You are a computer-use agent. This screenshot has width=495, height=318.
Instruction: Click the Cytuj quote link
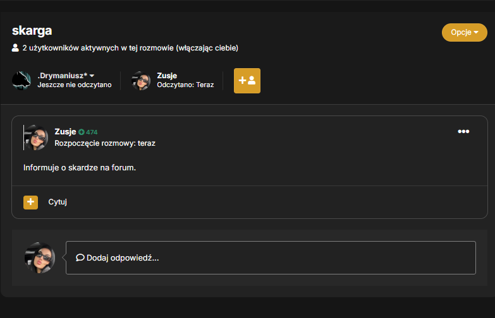point(58,202)
